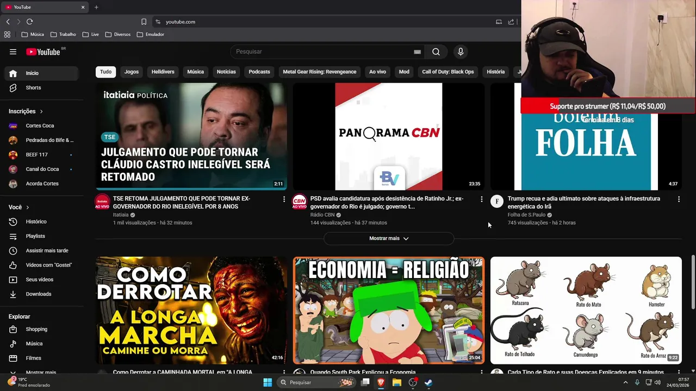Viewport: 696px width, 391px height.
Task: Select the Podcasts filter chip
Action: tap(259, 72)
